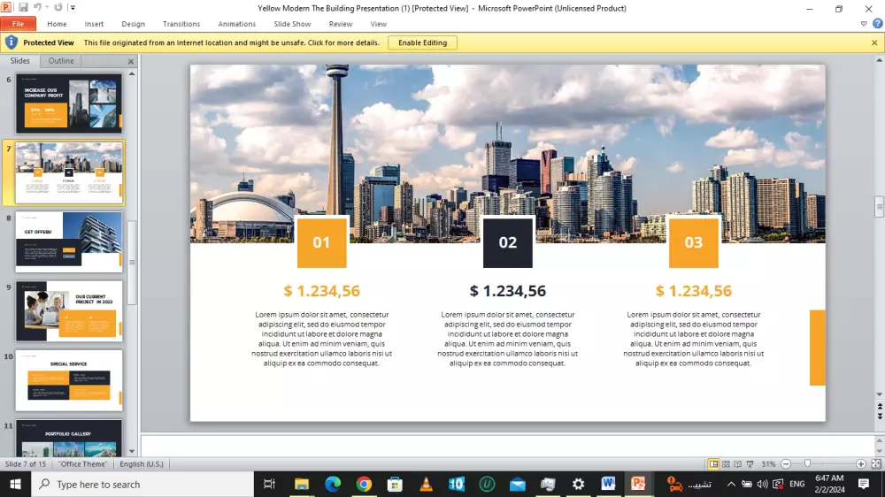885x497 pixels.
Task: Select slide 7 thumbnail with city skyline
Action: (69, 172)
